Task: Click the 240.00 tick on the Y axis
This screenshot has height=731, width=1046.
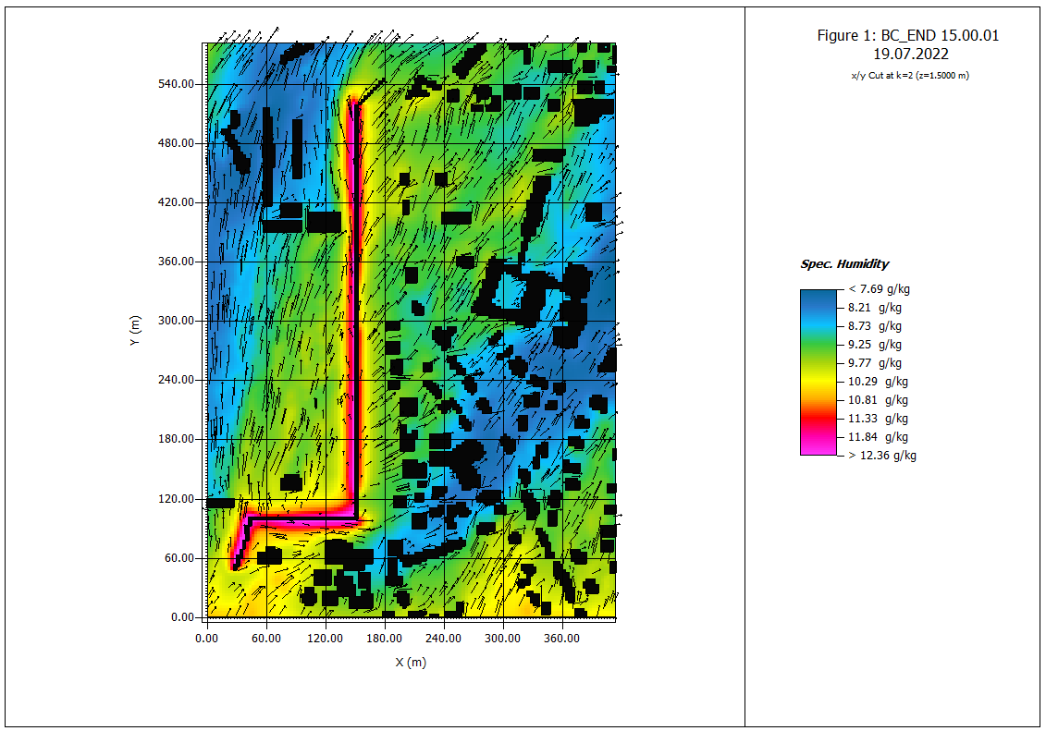Action: click(x=177, y=380)
